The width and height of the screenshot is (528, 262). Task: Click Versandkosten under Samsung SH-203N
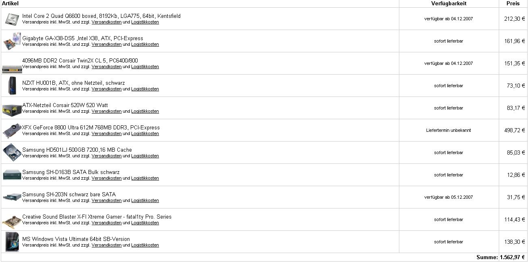[x=106, y=201]
